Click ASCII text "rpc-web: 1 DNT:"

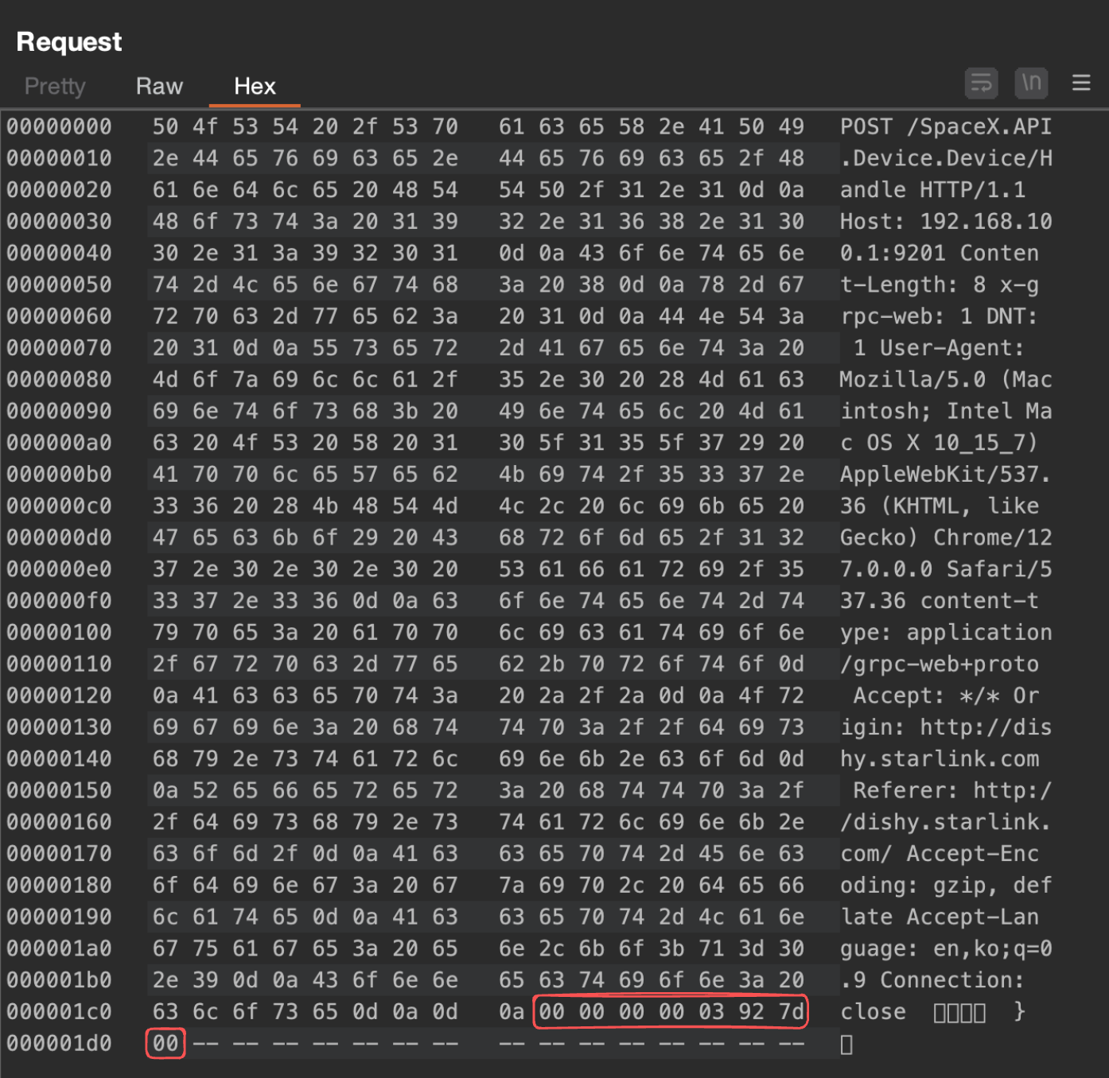(940, 316)
